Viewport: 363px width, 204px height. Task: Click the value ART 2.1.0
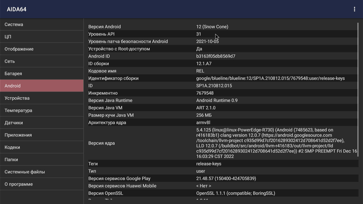click(x=206, y=108)
